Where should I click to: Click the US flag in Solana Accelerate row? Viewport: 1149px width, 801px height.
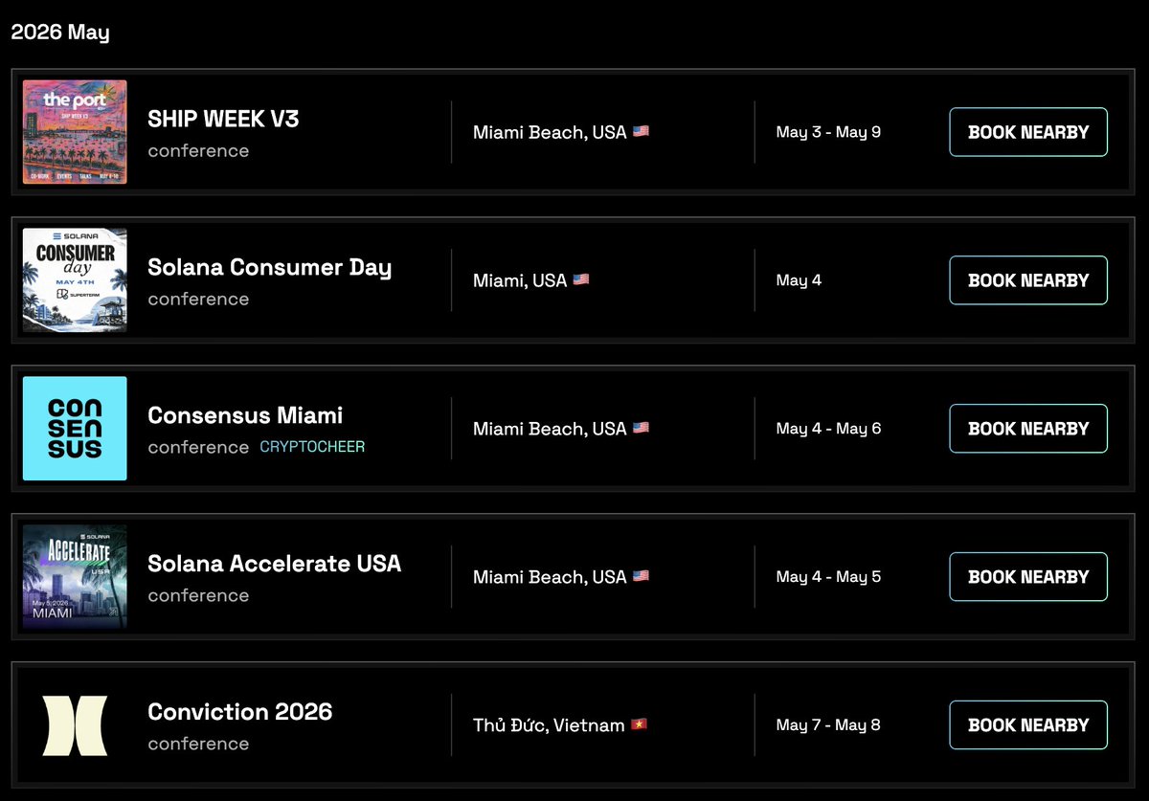(x=641, y=576)
